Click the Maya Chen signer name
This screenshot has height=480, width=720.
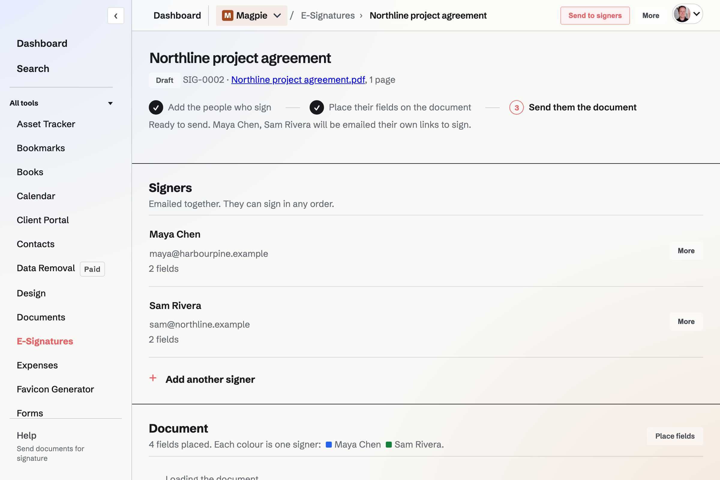(x=175, y=234)
